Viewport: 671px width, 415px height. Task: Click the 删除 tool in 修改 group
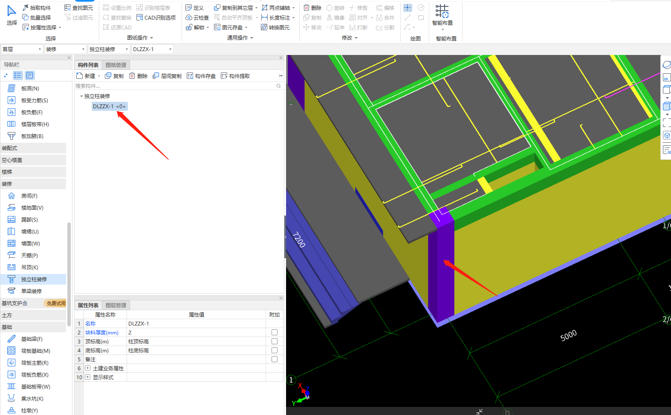312,8
